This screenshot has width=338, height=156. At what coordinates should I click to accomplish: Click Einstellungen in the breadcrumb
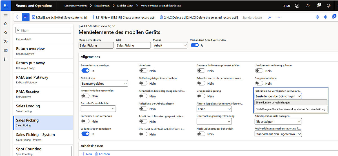pyautogui.click(x=102, y=6)
